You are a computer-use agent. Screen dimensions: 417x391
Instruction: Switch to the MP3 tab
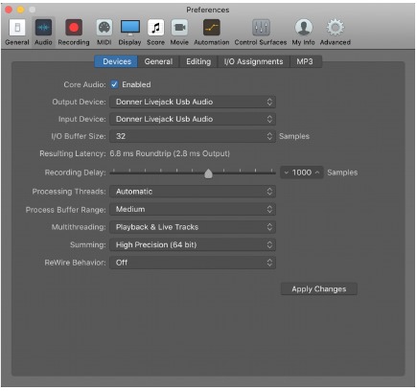pyautogui.click(x=305, y=61)
